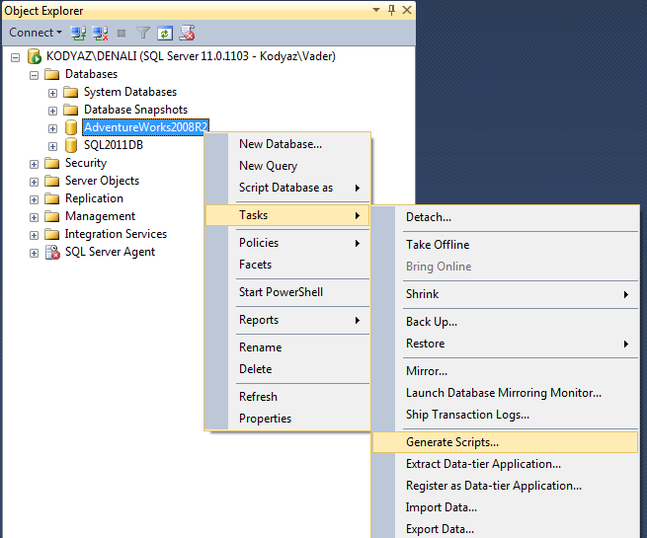Click the Database Snapshots folder icon
The image size is (647, 538).
(x=71, y=110)
